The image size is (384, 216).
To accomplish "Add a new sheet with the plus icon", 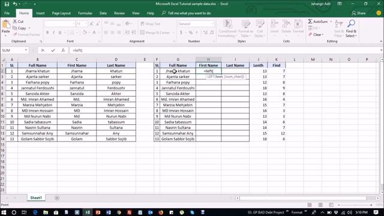I will point(57,198).
